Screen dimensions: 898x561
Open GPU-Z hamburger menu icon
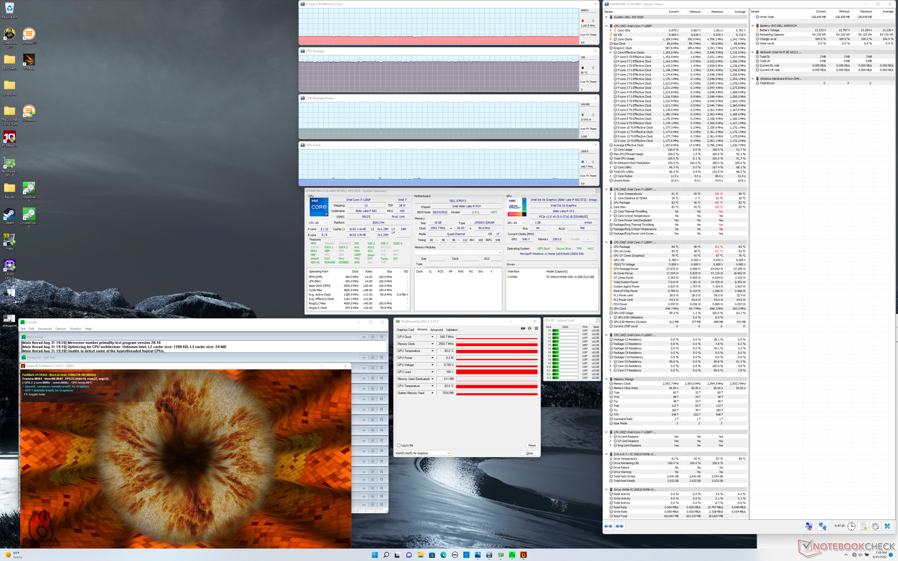pos(536,328)
